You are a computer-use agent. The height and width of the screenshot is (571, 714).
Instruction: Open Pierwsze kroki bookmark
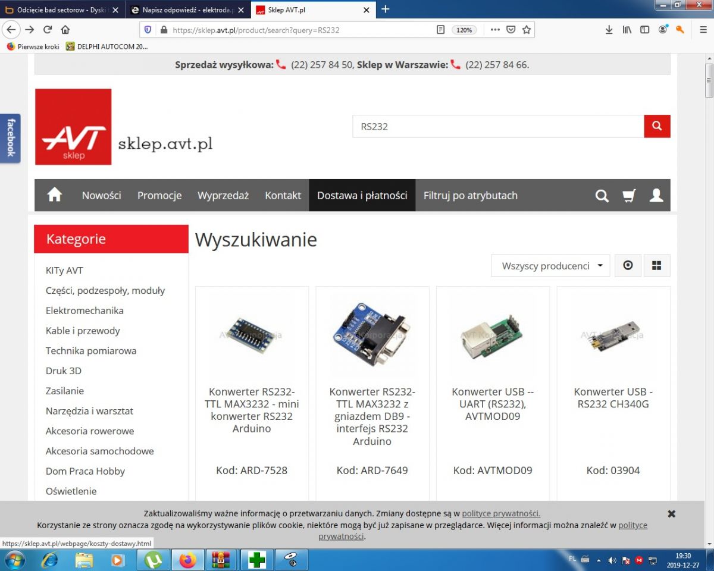pos(33,46)
